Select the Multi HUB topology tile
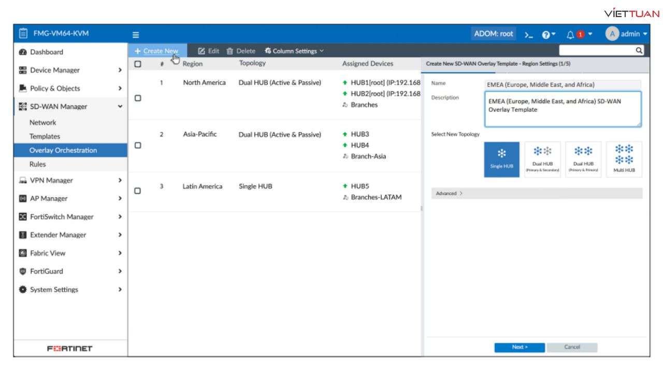The image size is (663, 373). coord(624,160)
